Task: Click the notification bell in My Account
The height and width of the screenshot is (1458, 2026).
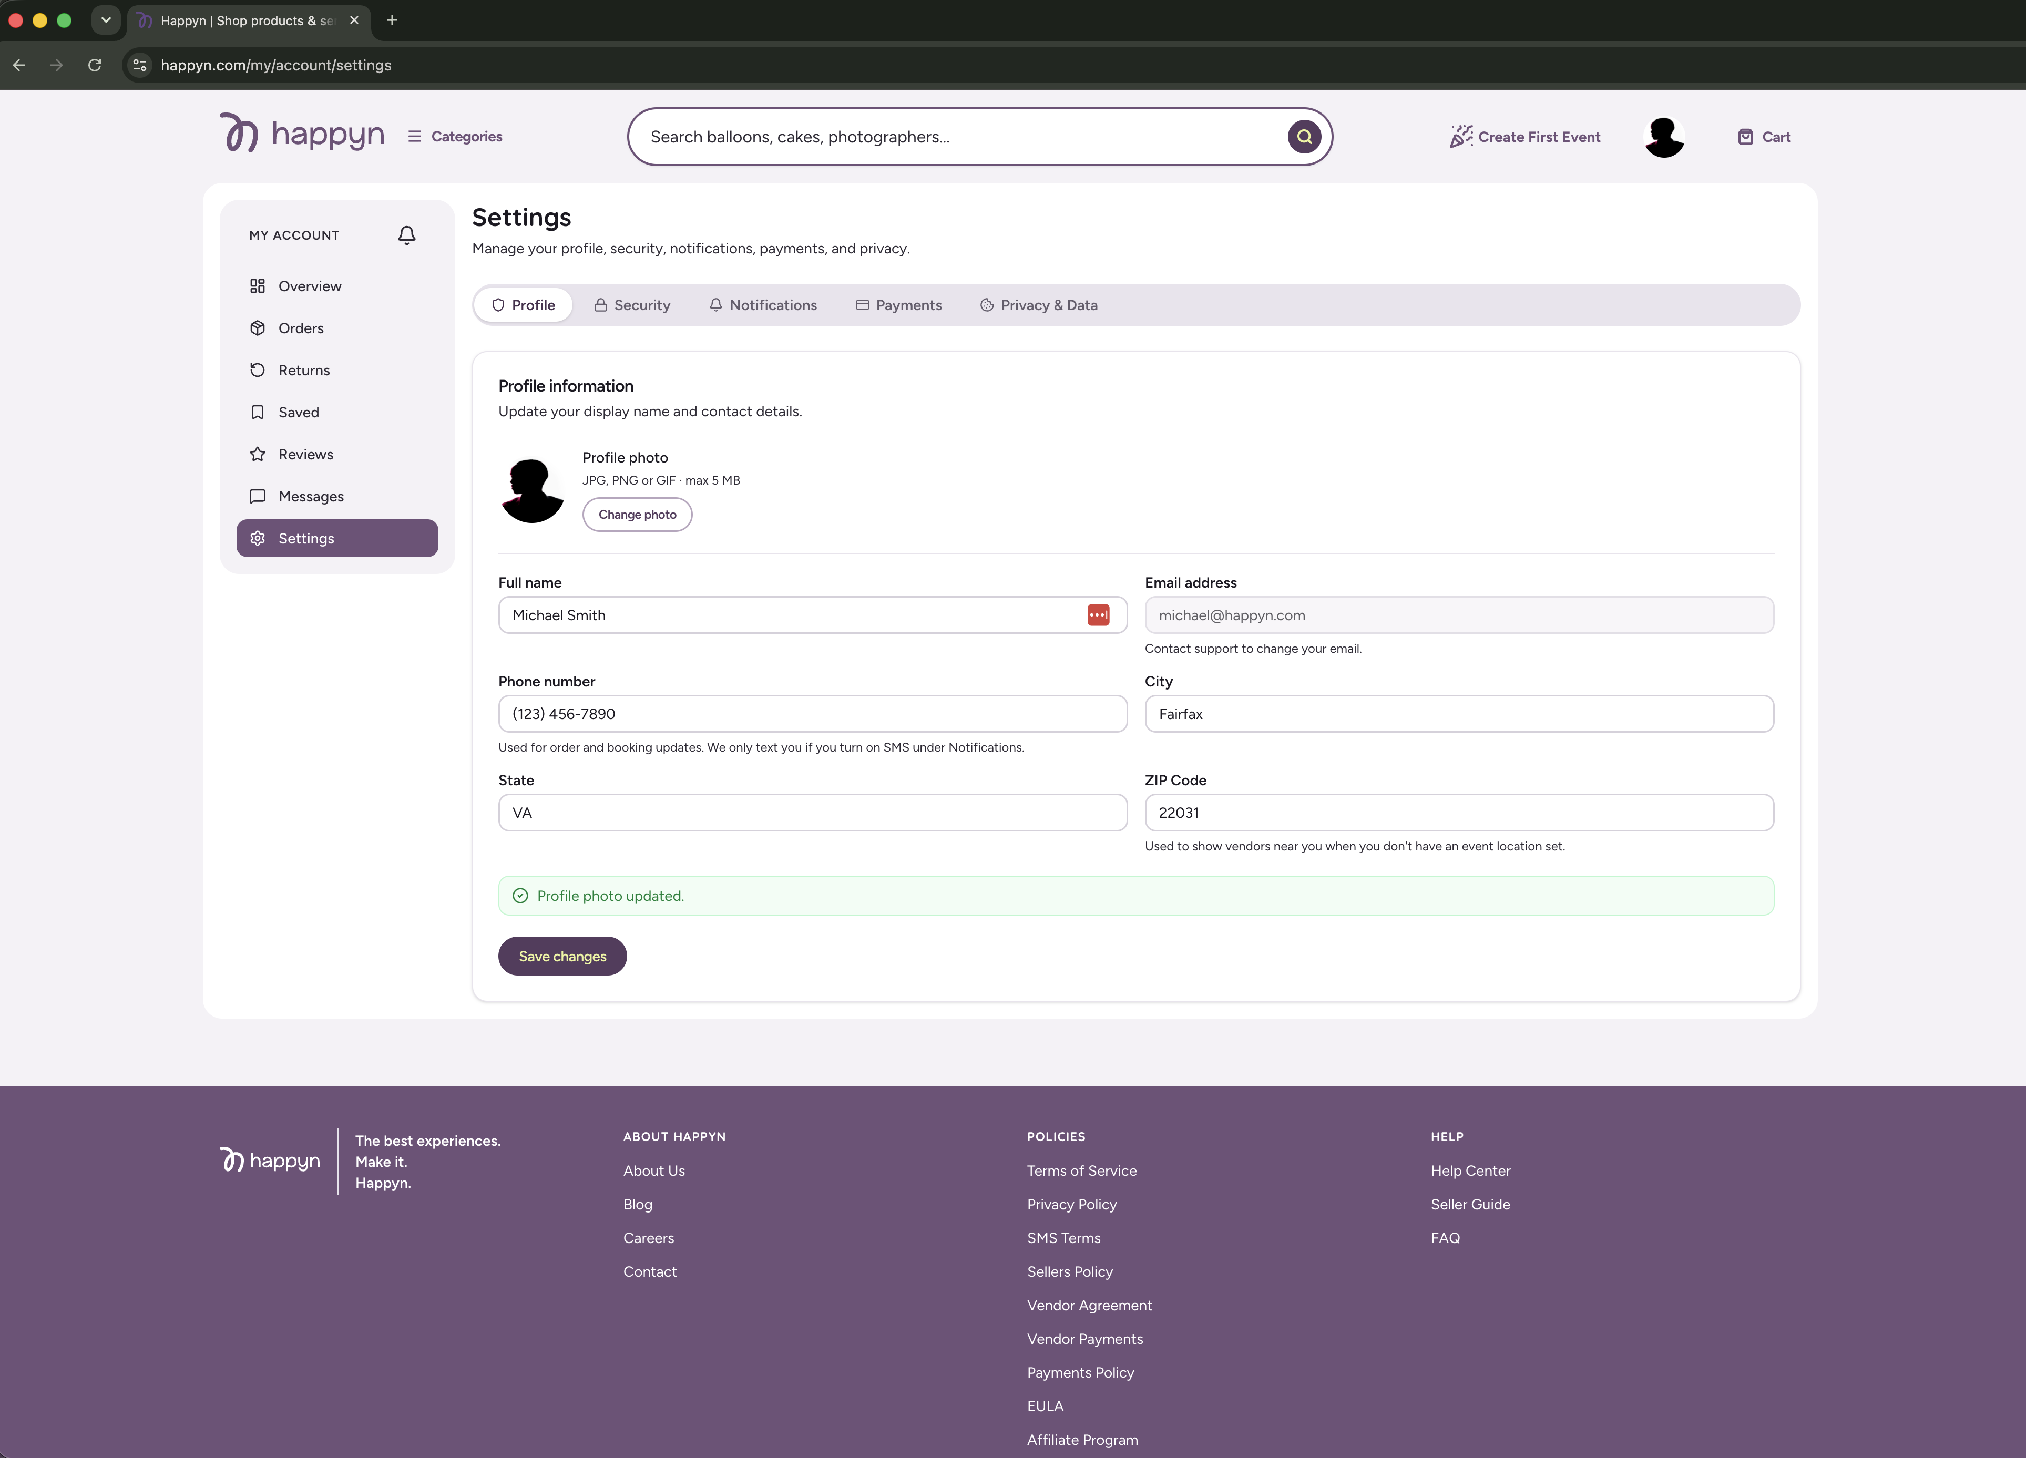Action: click(406, 235)
